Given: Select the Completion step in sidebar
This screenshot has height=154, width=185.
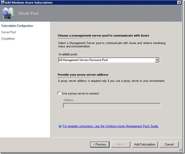Looking at the screenshot, I should coord(8,39).
